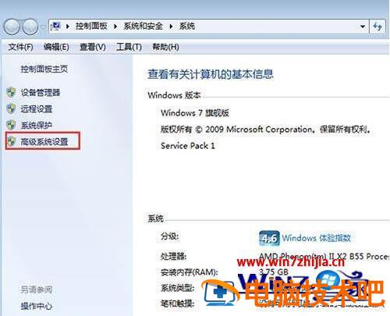Click shield icon next to 高级系统设置
The image size is (390, 316).
(x=11, y=141)
